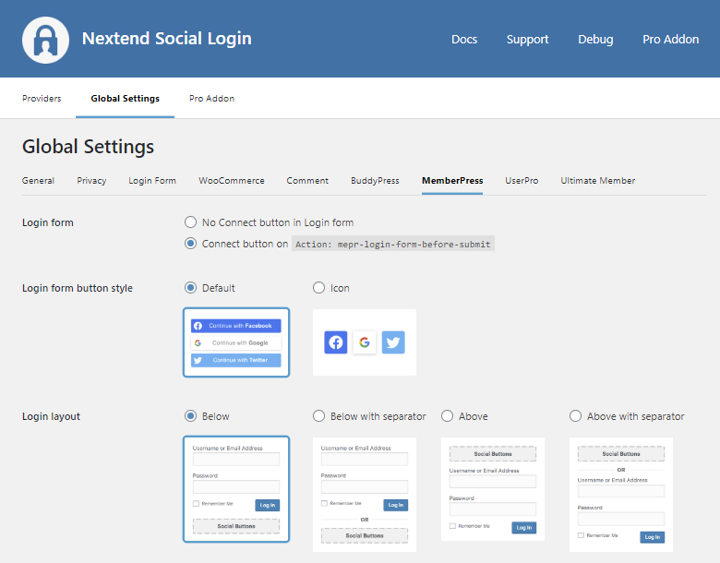Image resolution: width=720 pixels, height=563 pixels.
Task: Switch to the BuddyPress settings tab
Action: click(375, 181)
